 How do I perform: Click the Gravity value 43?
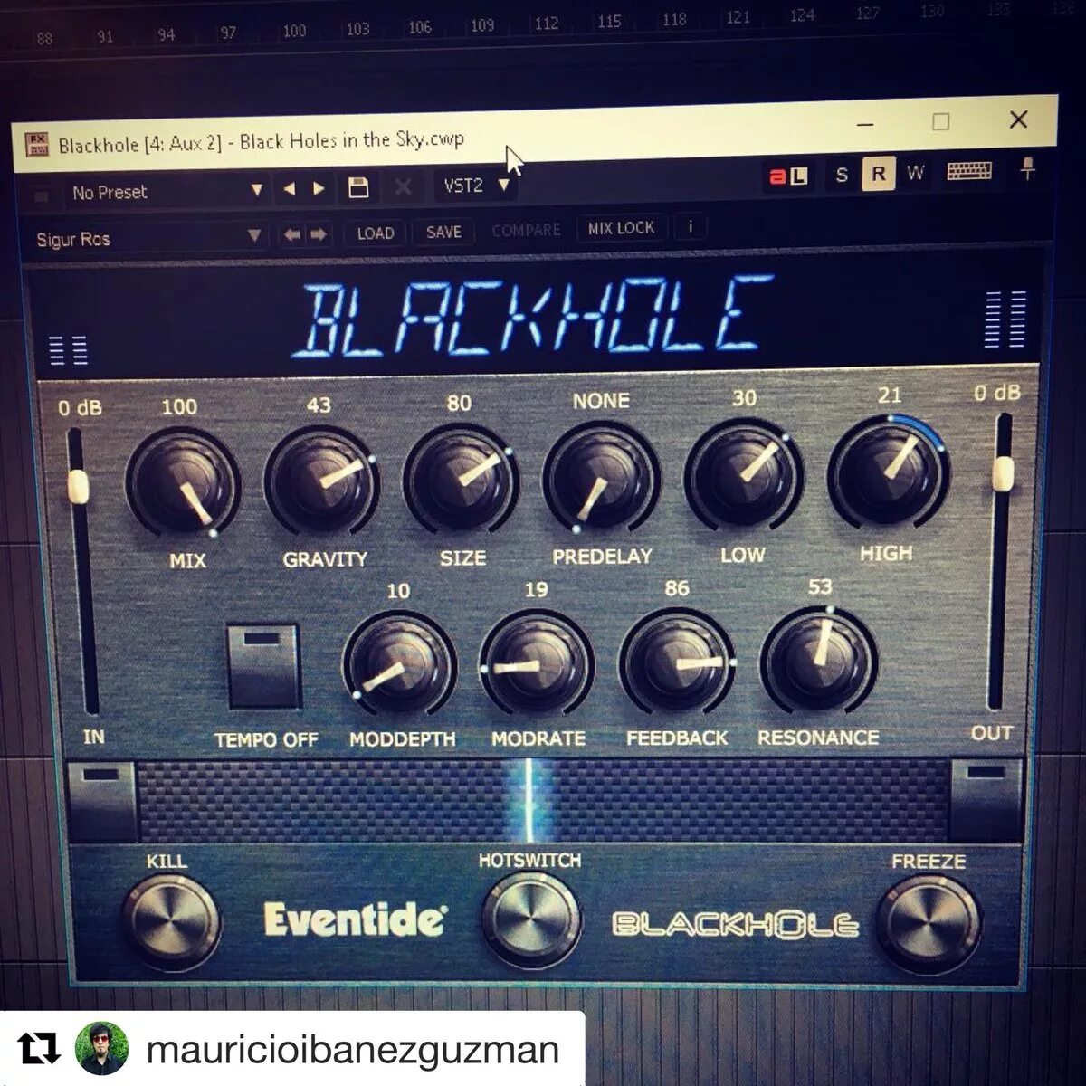[x=318, y=404]
